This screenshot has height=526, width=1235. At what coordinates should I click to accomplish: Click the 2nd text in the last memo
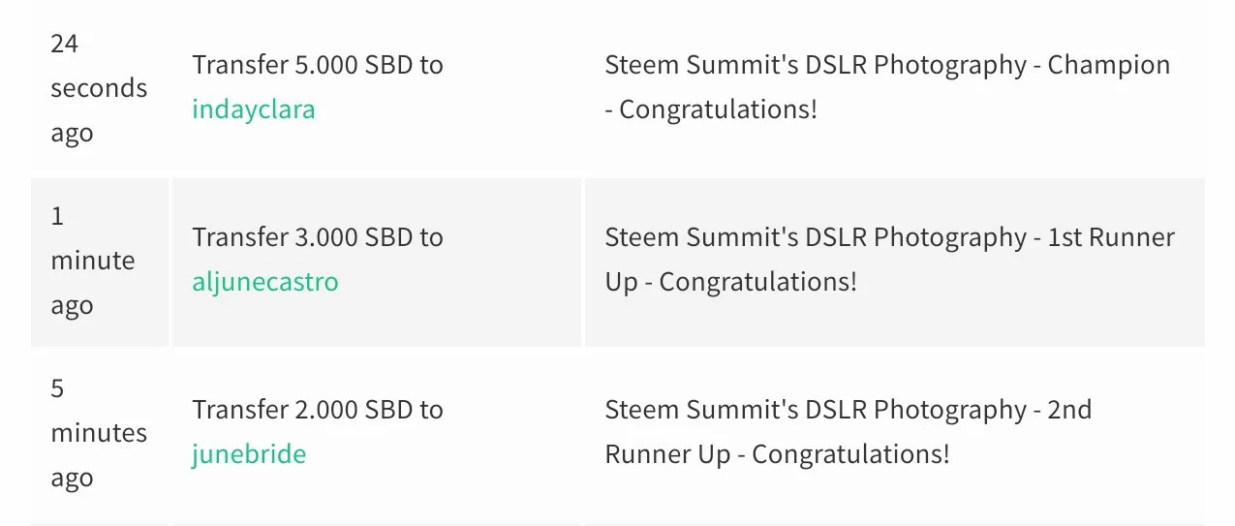tap(1069, 410)
